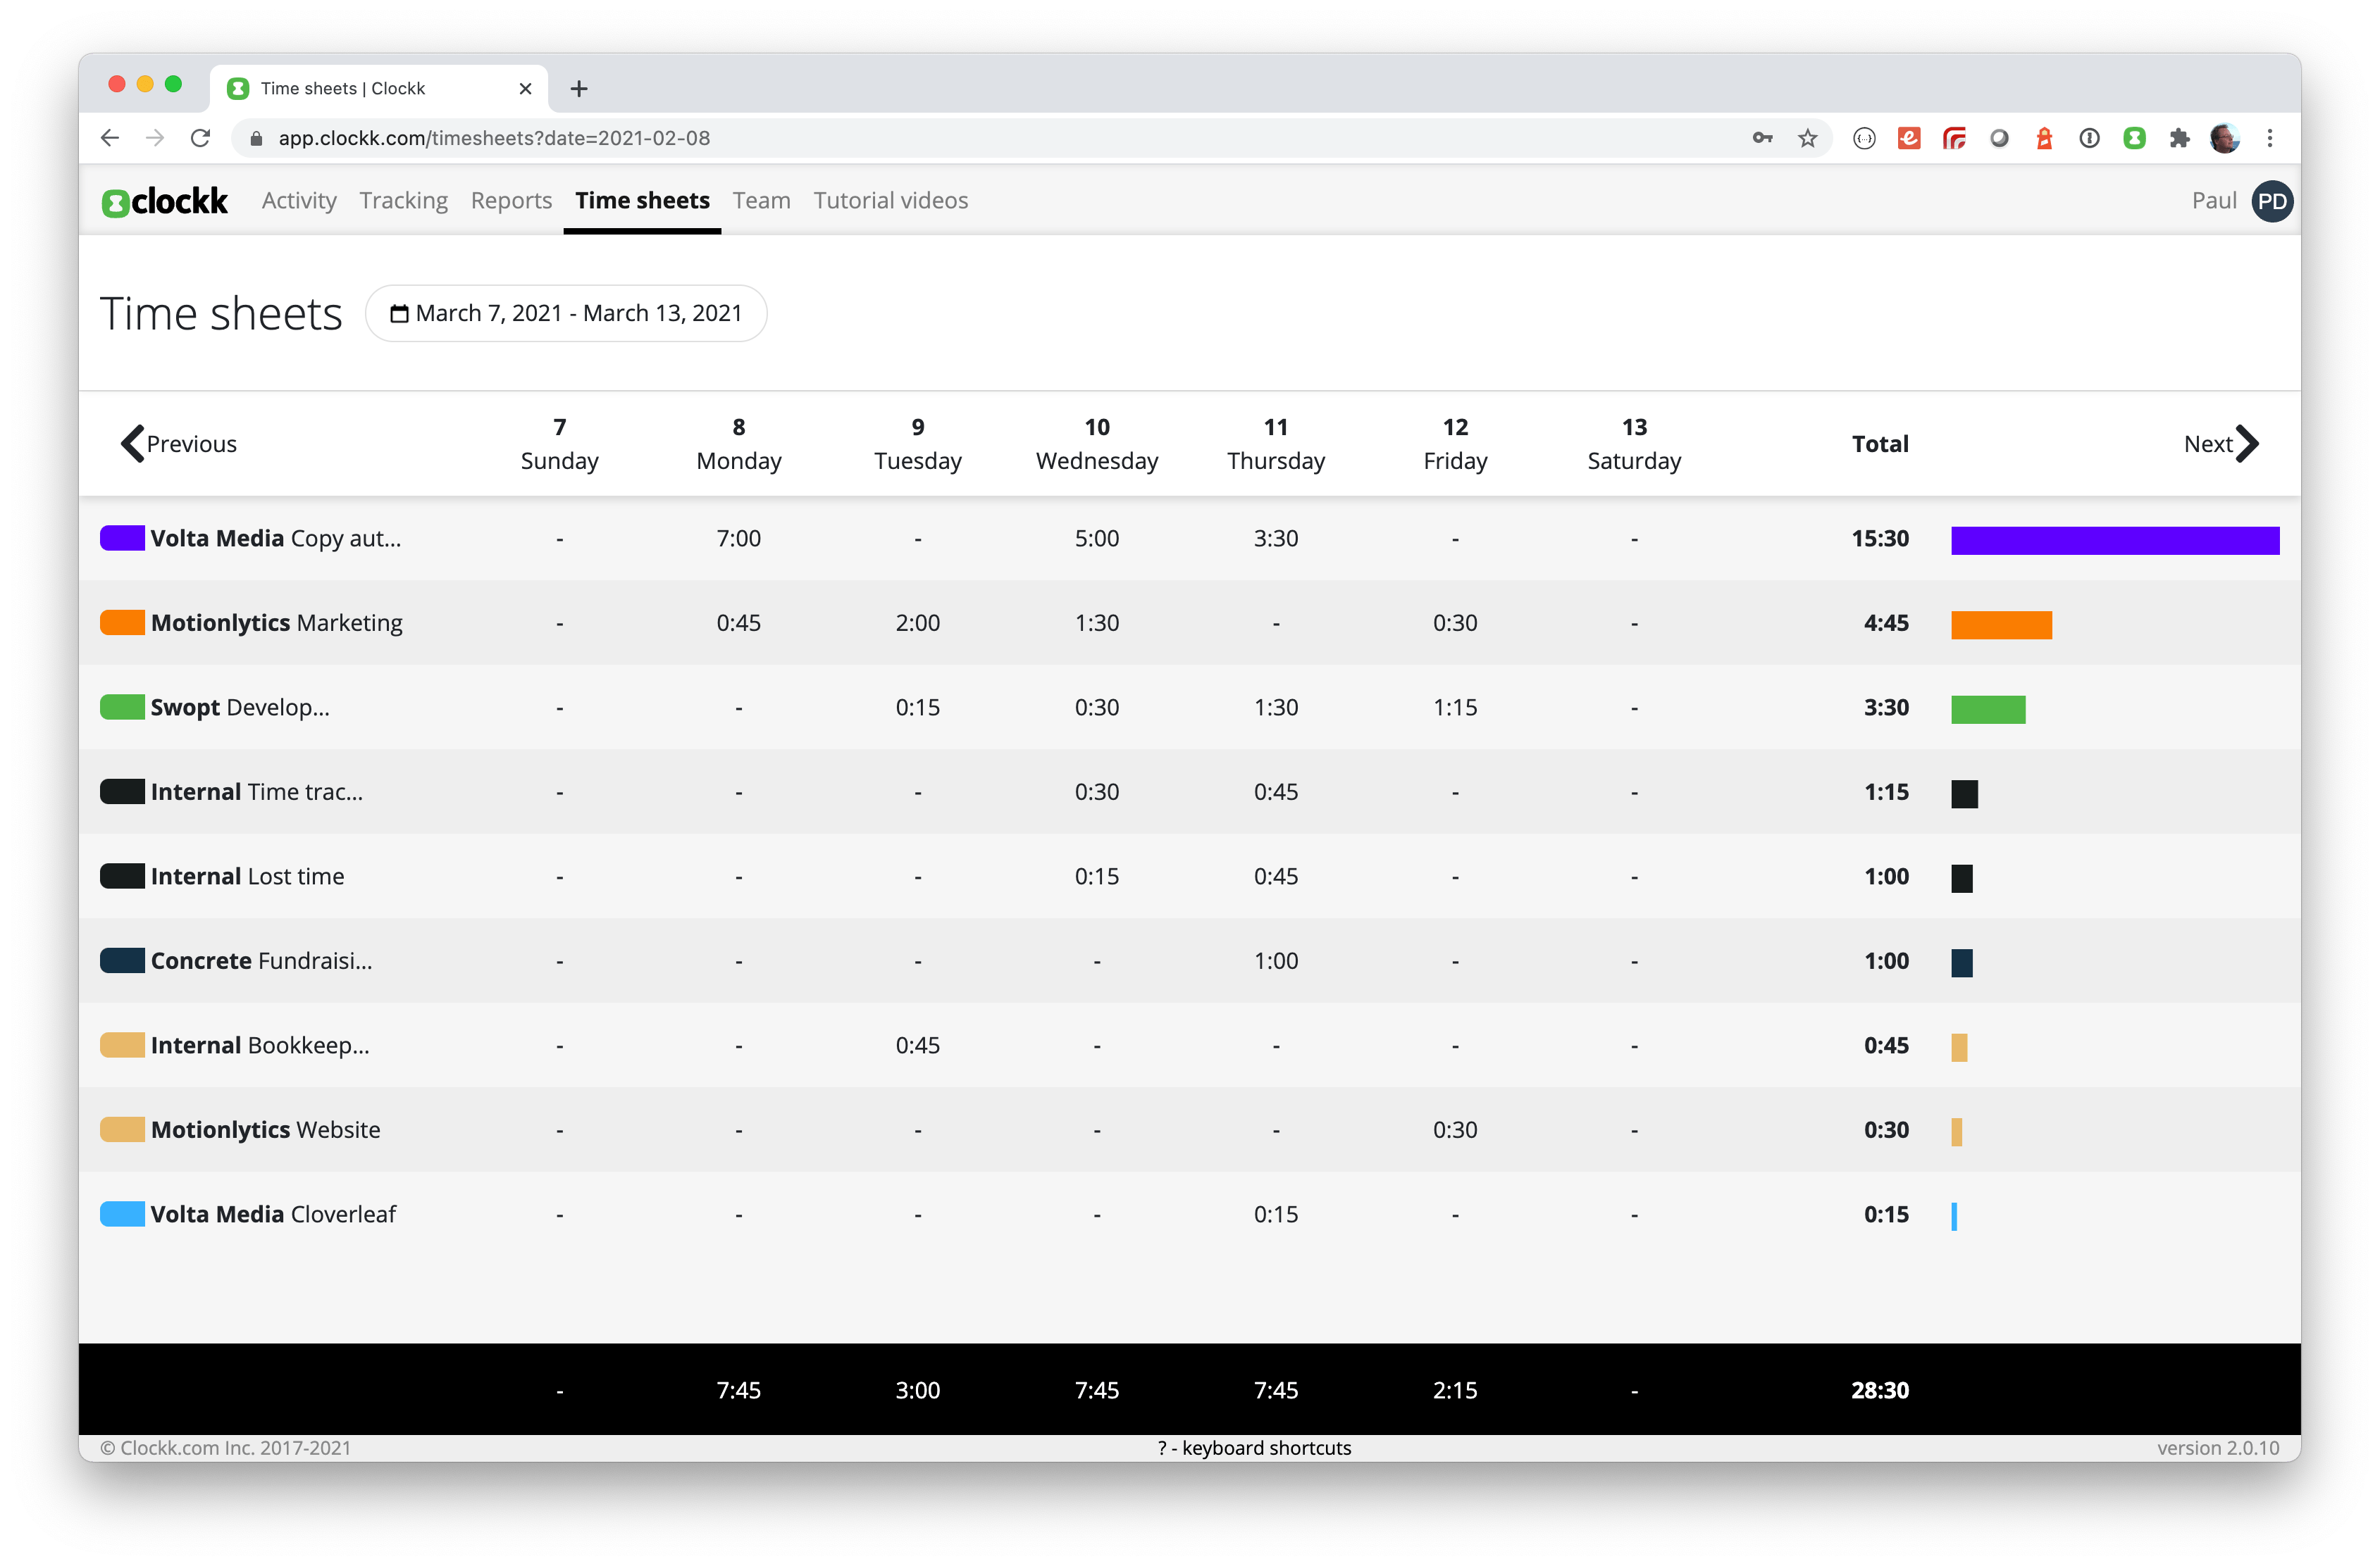Click the Paul user name
Viewport: 2380px width, 1566px height.
coord(2214,201)
